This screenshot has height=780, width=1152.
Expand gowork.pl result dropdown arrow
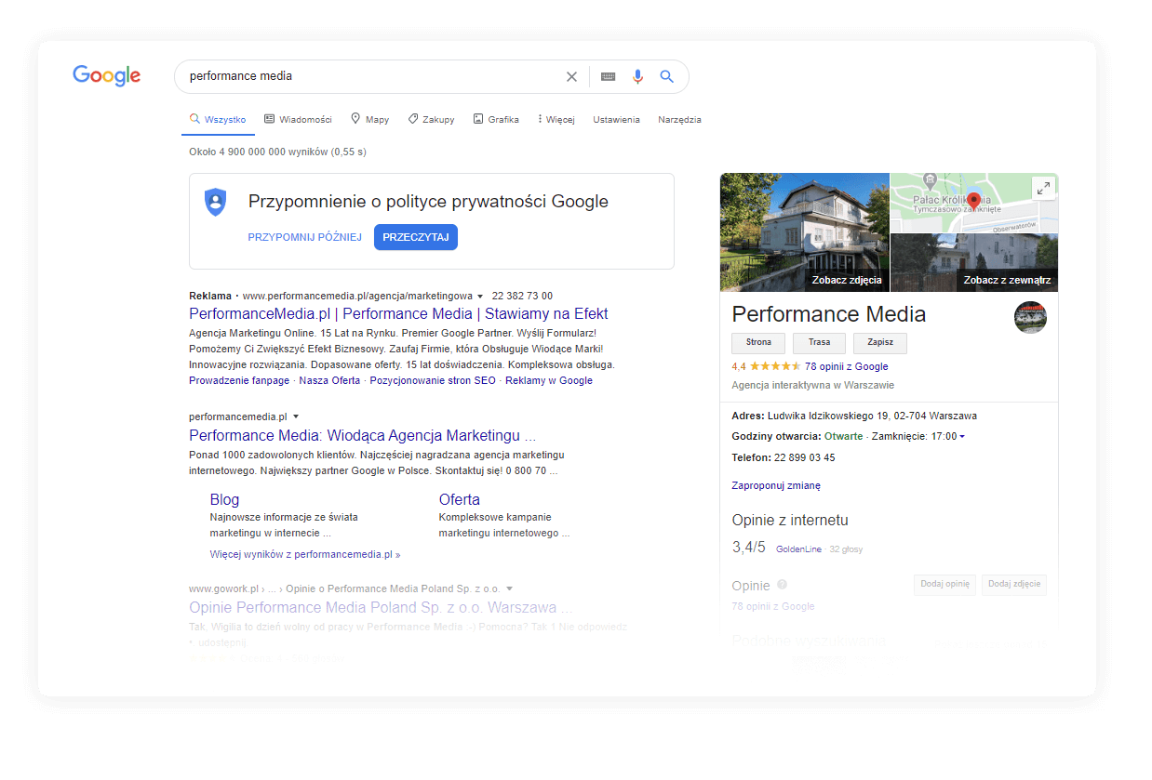point(510,589)
